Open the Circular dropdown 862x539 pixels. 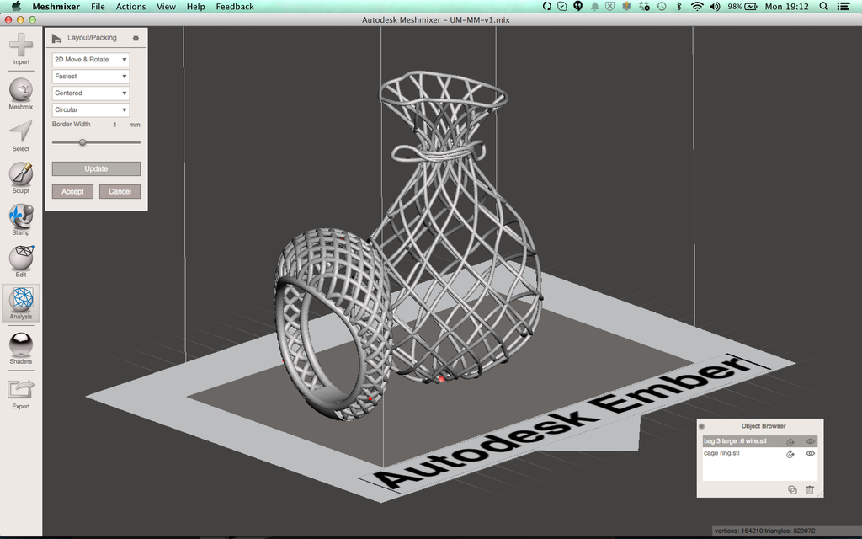[x=91, y=110]
